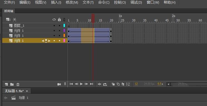This screenshot has width=207, height=106.
Task: Click the layer parenting view icon
Action: 65,84
